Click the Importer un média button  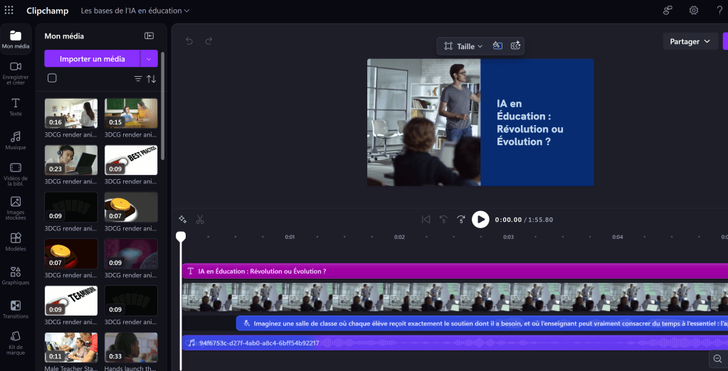point(93,59)
